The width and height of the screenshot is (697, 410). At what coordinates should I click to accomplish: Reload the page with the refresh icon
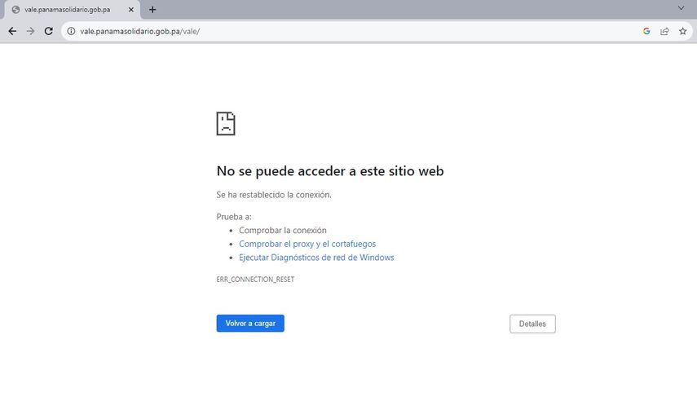[x=48, y=31]
